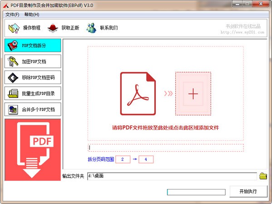The width and height of the screenshot is (272, 204).
Task: Select 获取正版 toolbar text
Action: click(x=70, y=28)
